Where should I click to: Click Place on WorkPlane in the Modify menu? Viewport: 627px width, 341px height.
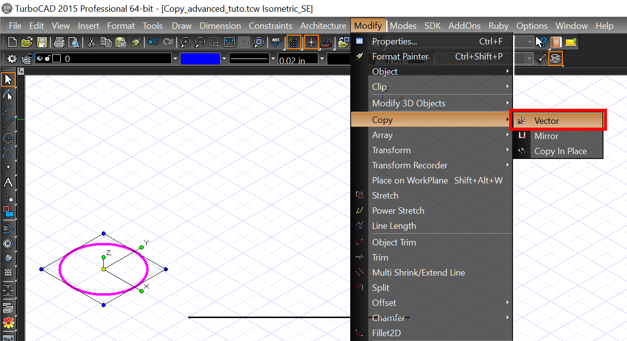(x=410, y=180)
